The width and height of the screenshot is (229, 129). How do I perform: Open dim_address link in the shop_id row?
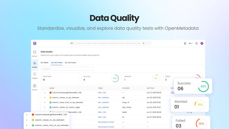click(103, 102)
